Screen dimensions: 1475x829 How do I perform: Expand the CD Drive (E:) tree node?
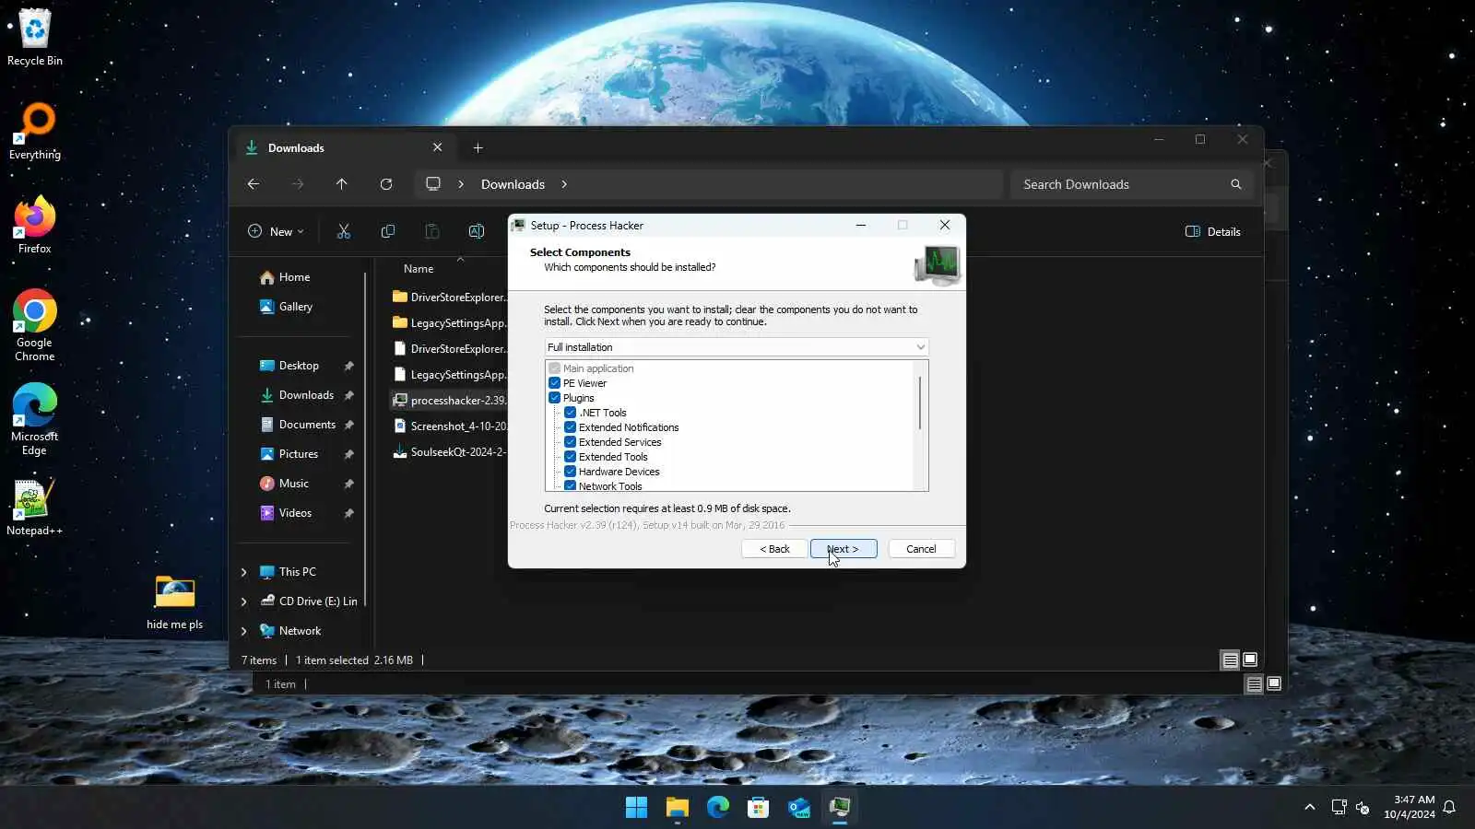coord(244,601)
